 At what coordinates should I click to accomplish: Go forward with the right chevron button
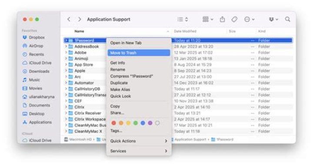click(80, 20)
